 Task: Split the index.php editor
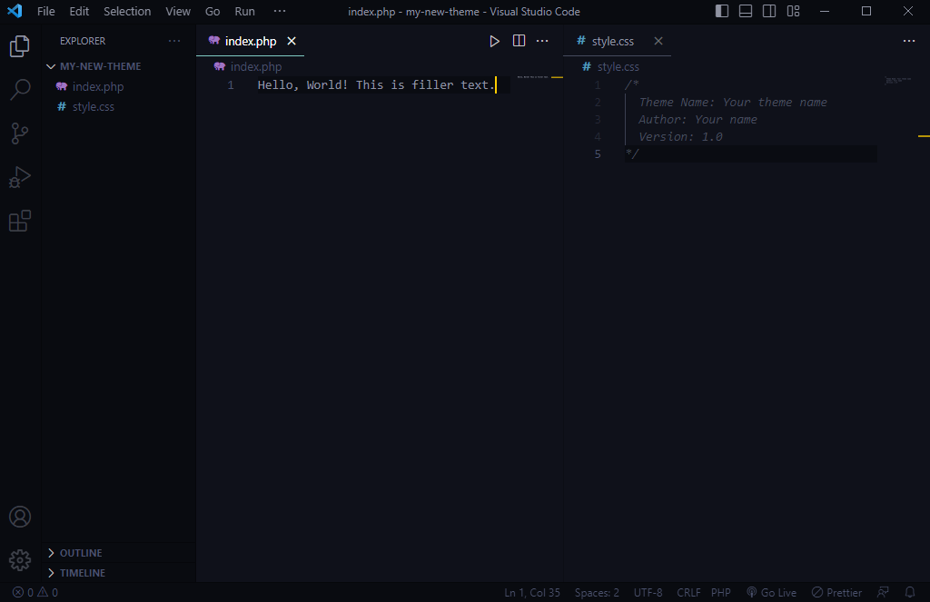[519, 41]
